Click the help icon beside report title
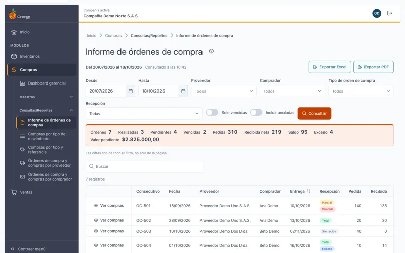 click(211, 51)
